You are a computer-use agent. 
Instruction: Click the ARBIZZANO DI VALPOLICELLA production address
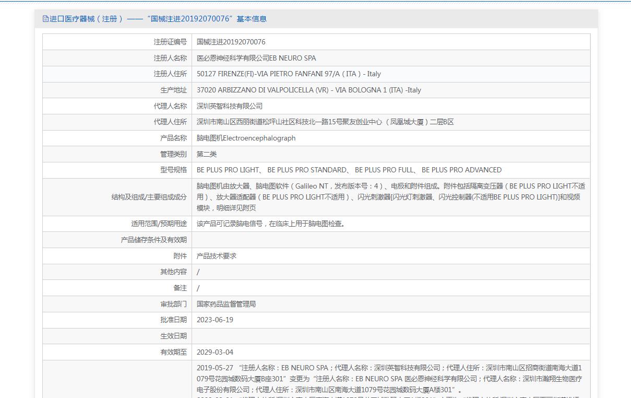pyautogui.click(x=308, y=90)
